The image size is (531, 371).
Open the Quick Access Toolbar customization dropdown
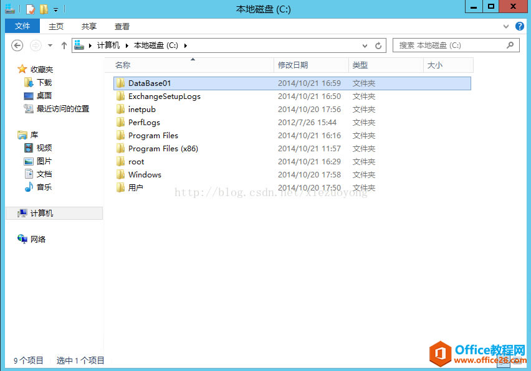coord(55,8)
